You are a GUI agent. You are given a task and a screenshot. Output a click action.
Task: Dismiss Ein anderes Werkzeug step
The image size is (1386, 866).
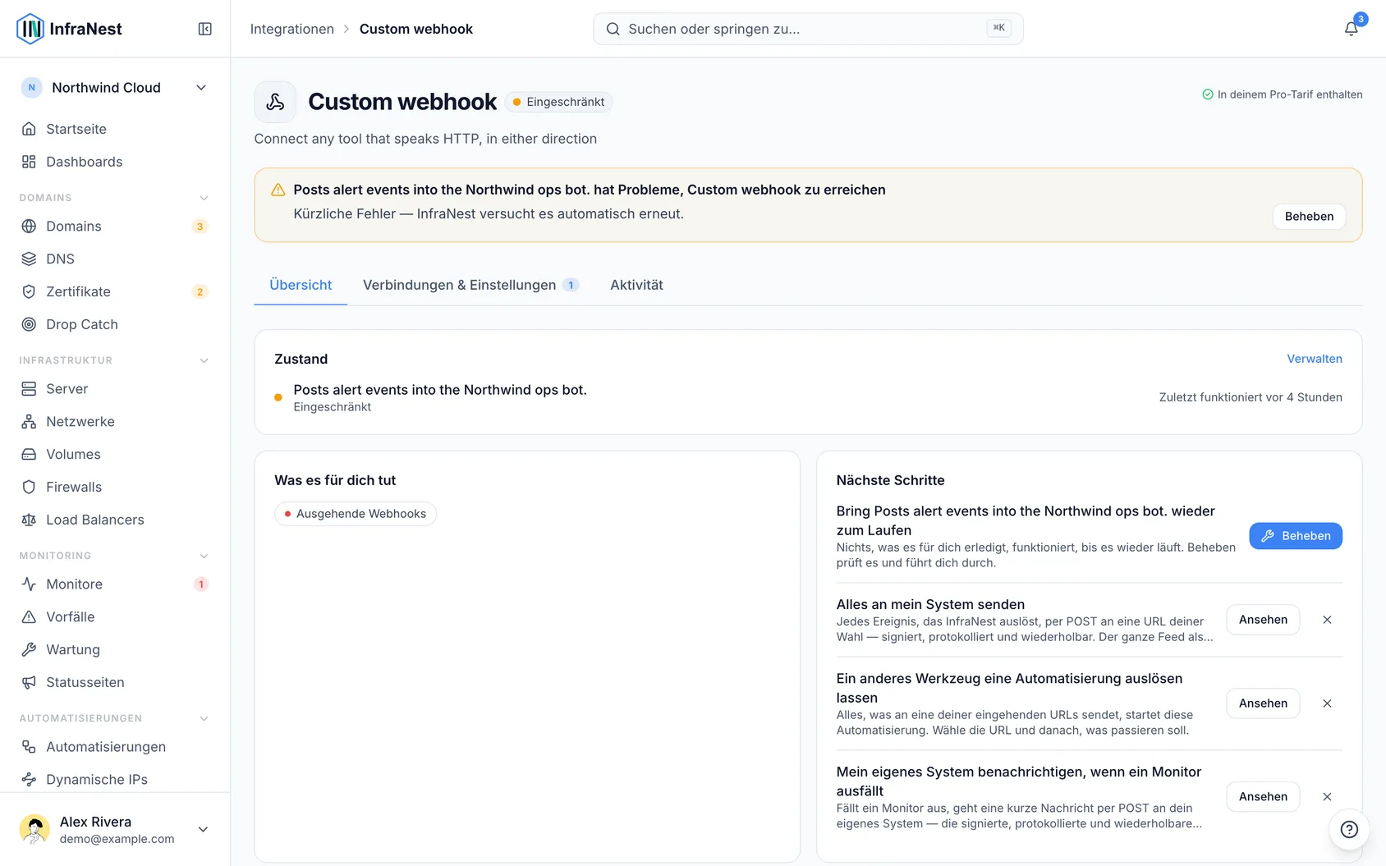pos(1327,703)
